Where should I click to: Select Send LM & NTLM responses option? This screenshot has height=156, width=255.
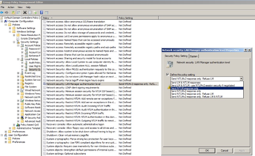186,82
